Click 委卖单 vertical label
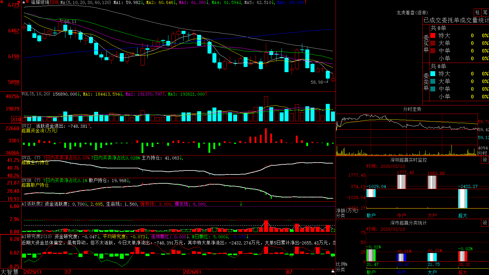 (426, 82)
